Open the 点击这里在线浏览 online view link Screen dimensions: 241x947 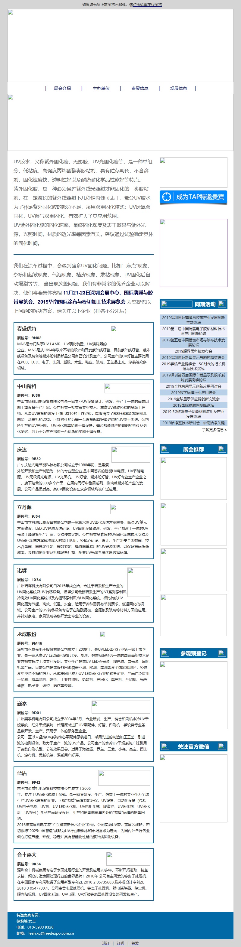click(x=147, y=5)
